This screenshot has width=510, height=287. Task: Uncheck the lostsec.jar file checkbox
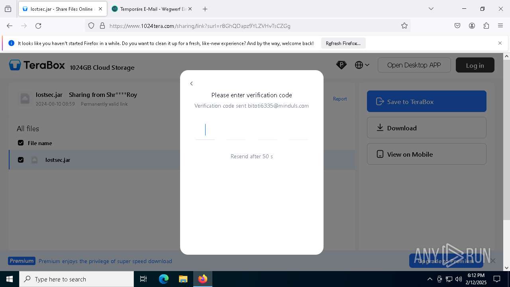(21, 160)
